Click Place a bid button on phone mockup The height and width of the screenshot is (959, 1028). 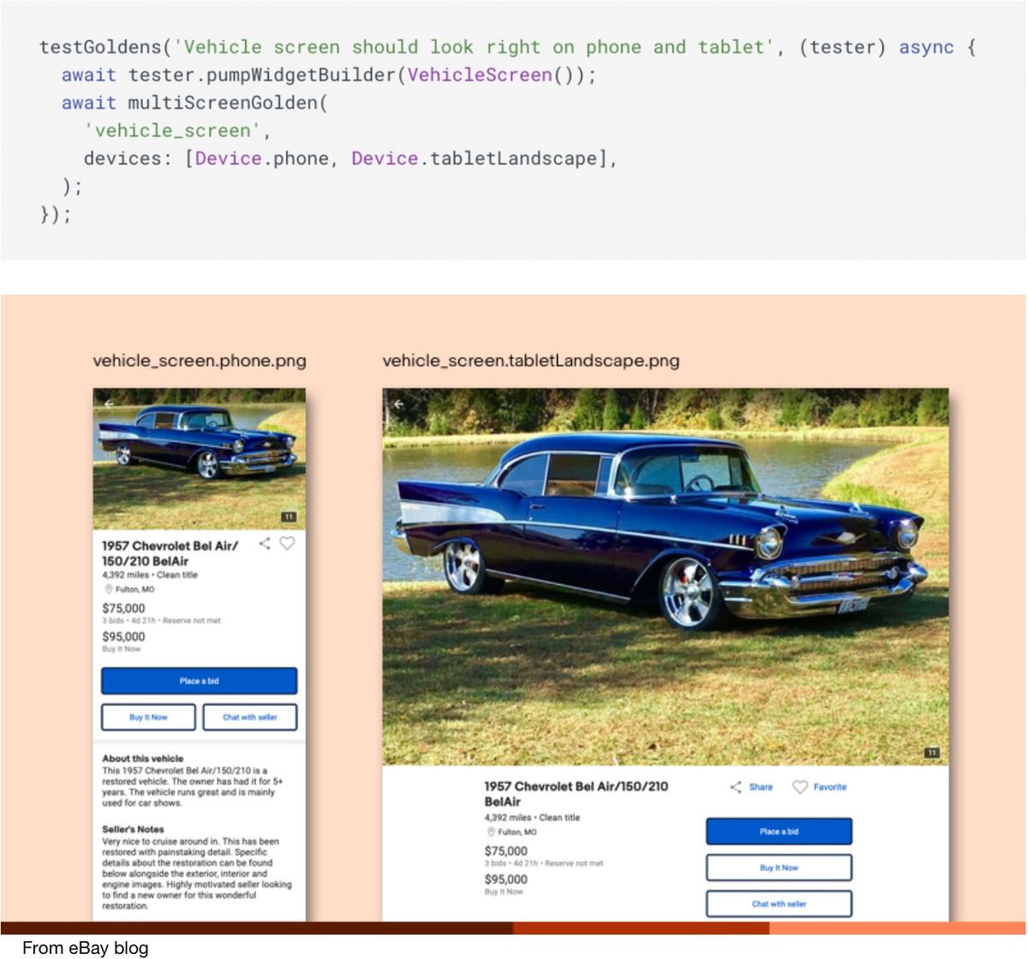(200, 681)
